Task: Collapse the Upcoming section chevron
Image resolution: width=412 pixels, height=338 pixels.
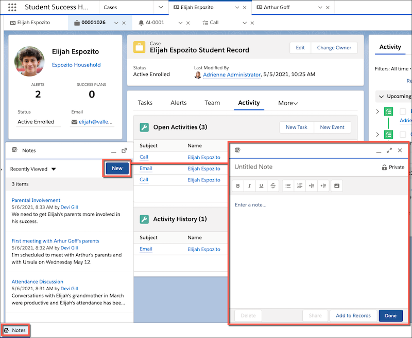Action: point(381,97)
